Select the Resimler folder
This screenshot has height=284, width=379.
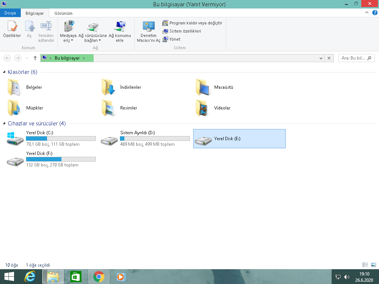(x=120, y=108)
